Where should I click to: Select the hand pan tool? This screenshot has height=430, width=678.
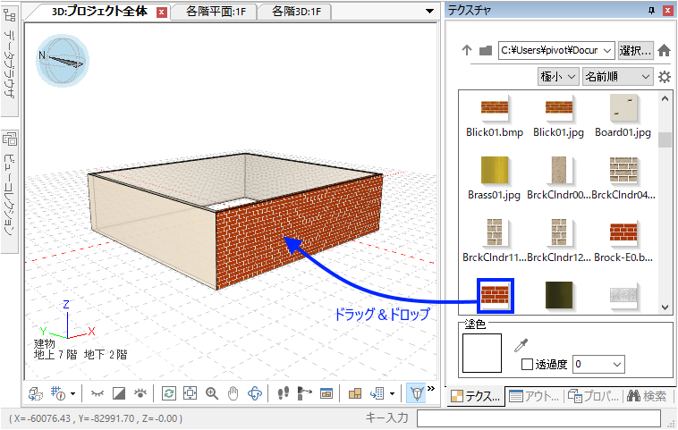[x=233, y=392]
